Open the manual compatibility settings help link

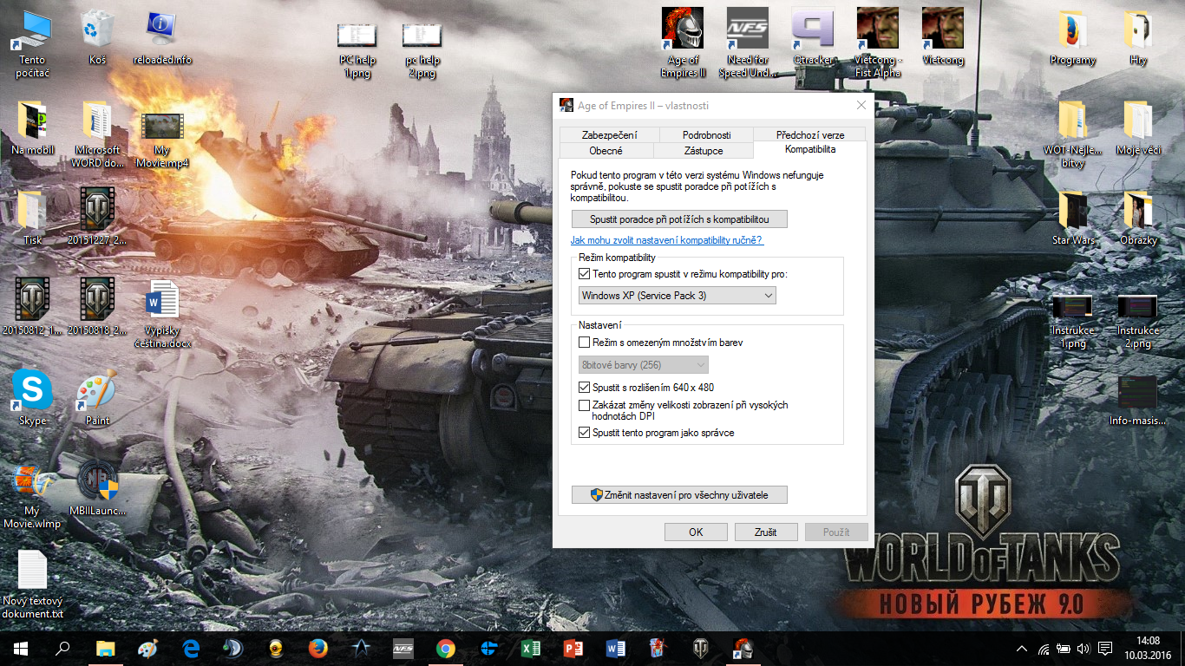coord(666,240)
